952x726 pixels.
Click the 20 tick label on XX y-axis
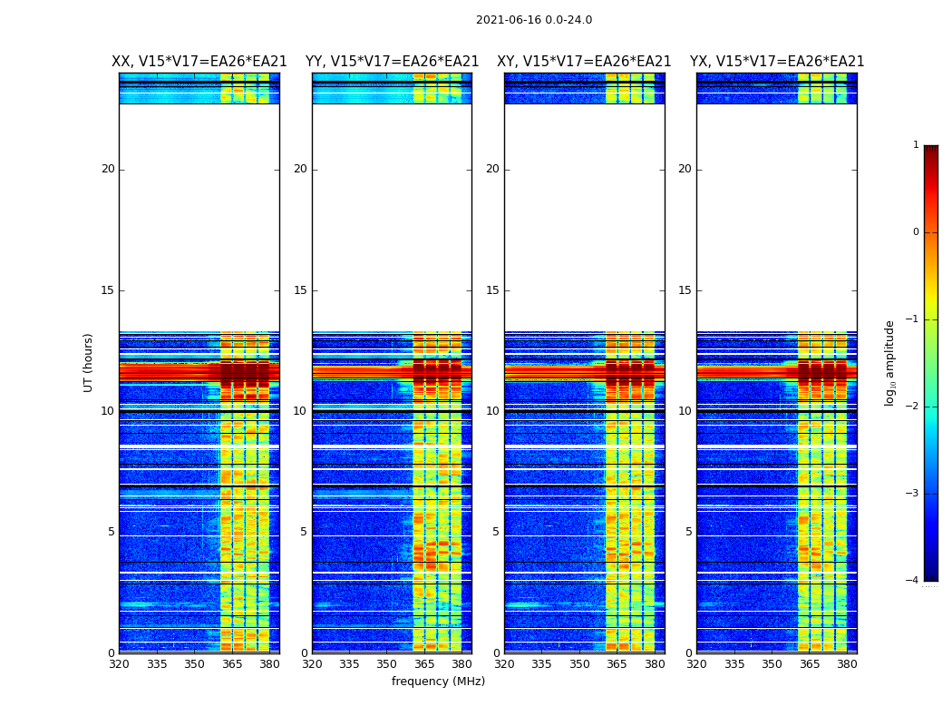tap(108, 169)
